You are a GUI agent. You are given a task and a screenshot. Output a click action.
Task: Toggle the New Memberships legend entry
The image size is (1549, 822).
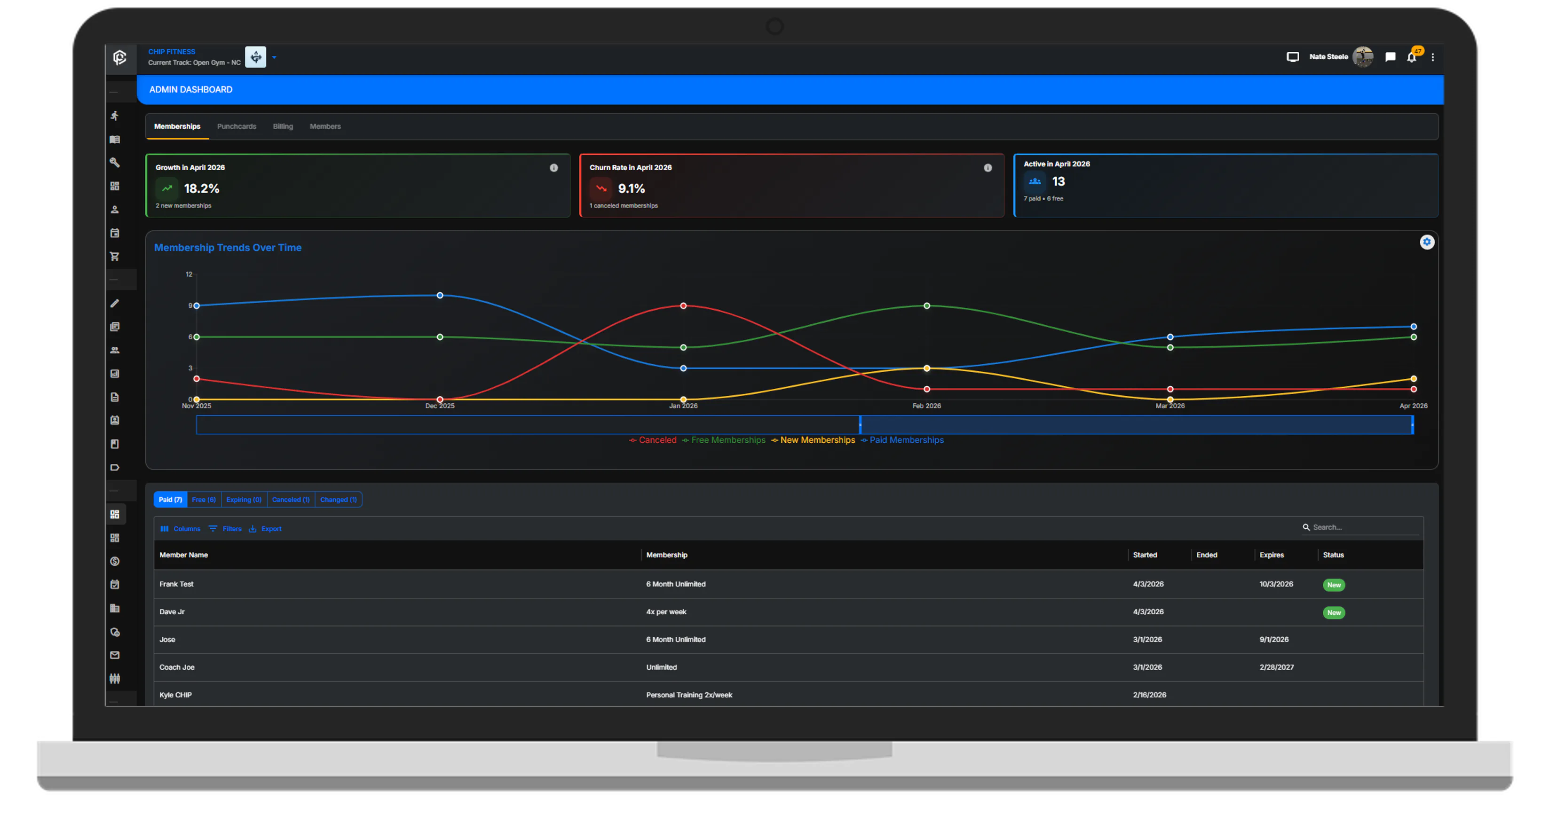(x=813, y=440)
